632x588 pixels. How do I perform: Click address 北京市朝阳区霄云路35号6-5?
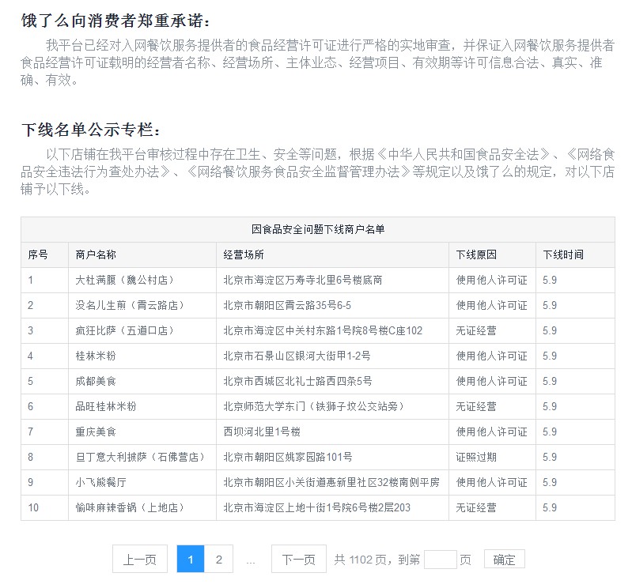click(287, 305)
